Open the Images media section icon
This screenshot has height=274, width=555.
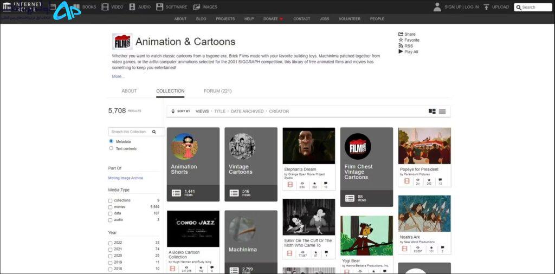196,6
